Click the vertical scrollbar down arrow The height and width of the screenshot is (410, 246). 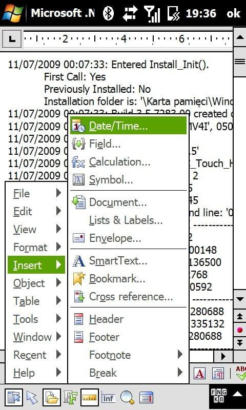click(x=240, y=299)
